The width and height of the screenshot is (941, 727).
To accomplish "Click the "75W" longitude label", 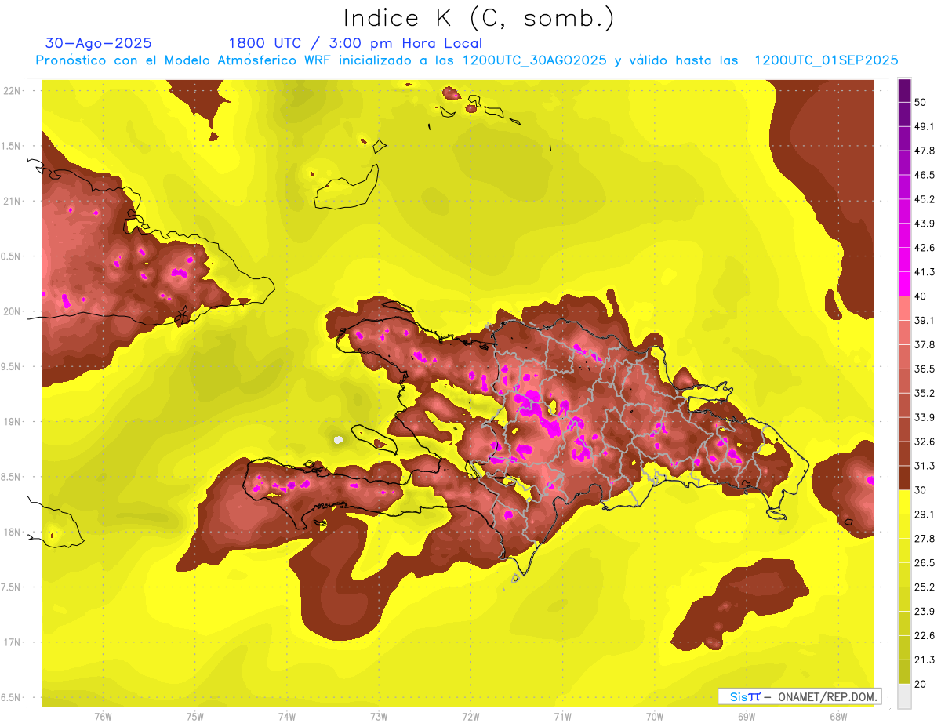I will 195,717.
